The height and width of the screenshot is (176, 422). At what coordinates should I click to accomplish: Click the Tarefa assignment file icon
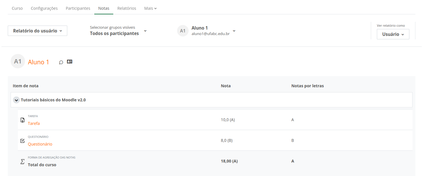[23, 120]
